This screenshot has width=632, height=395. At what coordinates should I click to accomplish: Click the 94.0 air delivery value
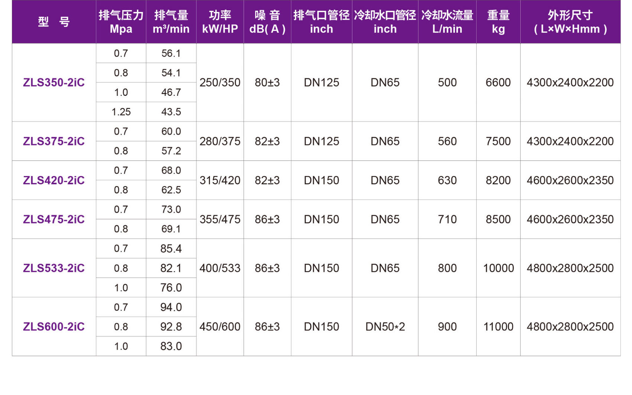(171, 307)
